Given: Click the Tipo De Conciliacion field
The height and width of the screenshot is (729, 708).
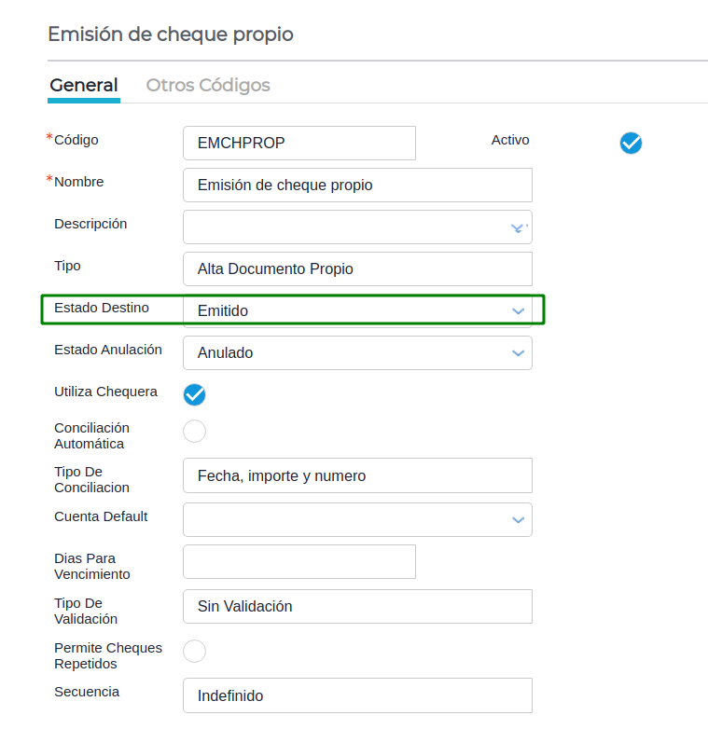Looking at the screenshot, I should [x=357, y=475].
